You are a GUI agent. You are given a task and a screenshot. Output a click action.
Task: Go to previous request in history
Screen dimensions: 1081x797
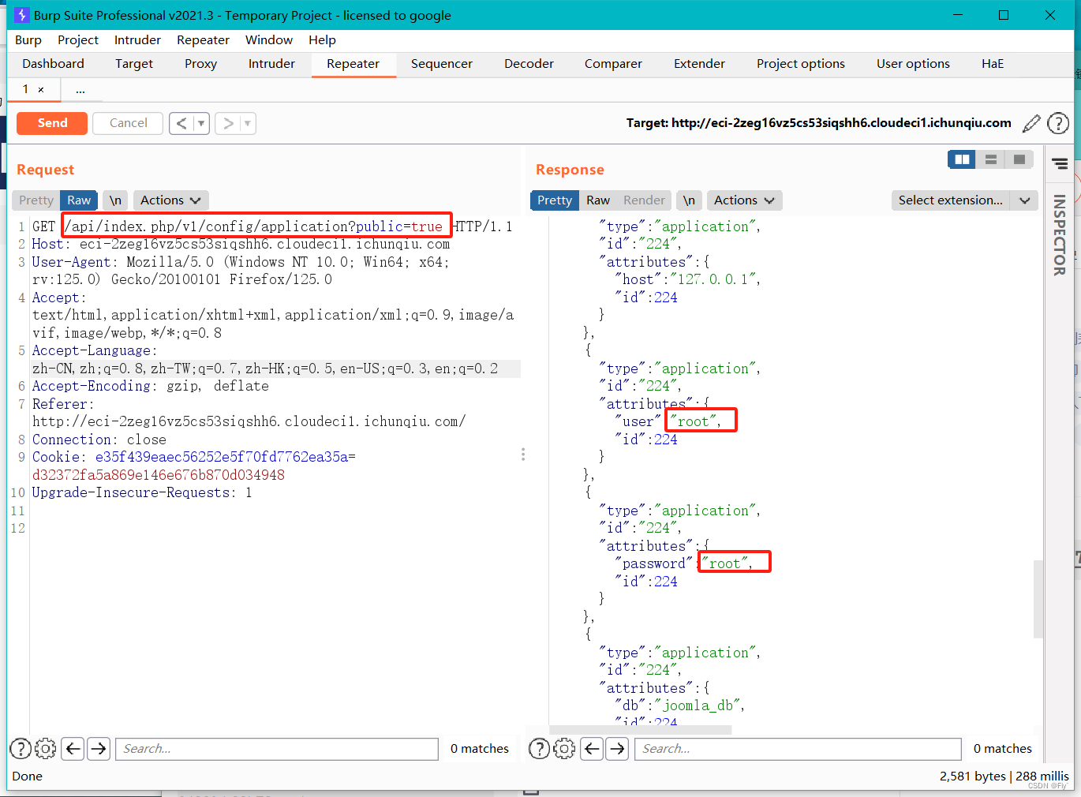click(x=182, y=123)
